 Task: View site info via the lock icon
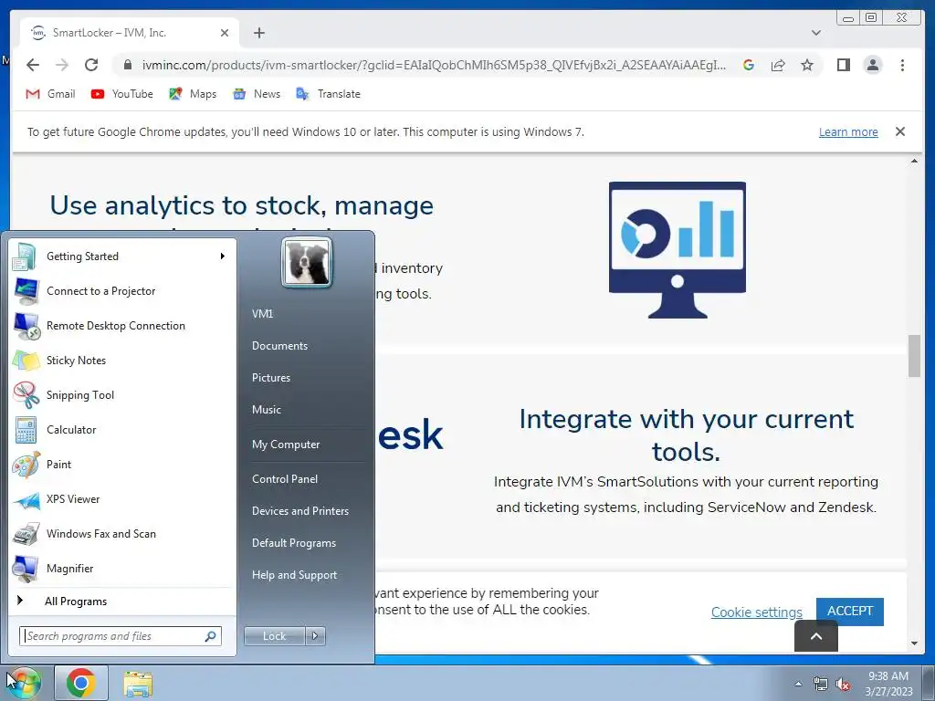click(x=128, y=65)
